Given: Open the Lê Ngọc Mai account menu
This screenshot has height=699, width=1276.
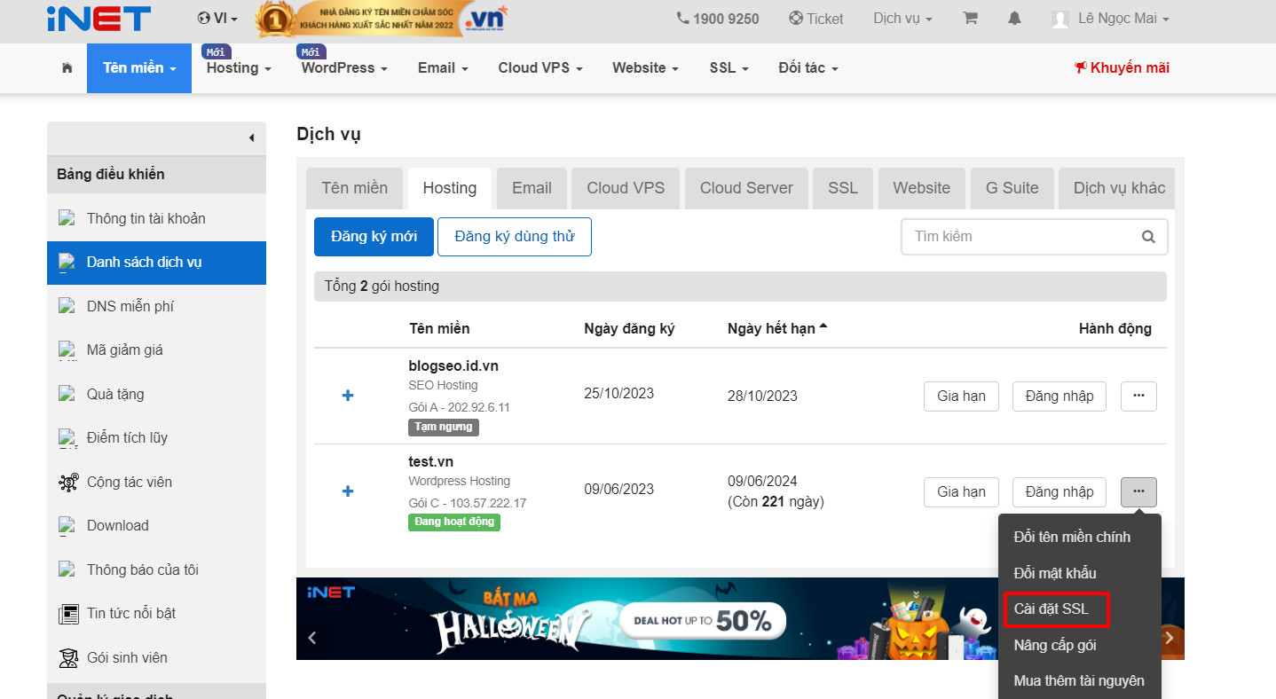Looking at the screenshot, I should tap(1109, 18).
